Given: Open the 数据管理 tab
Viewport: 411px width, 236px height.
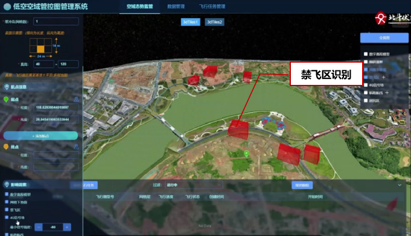Looking at the screenshot, I should (176, 7).
